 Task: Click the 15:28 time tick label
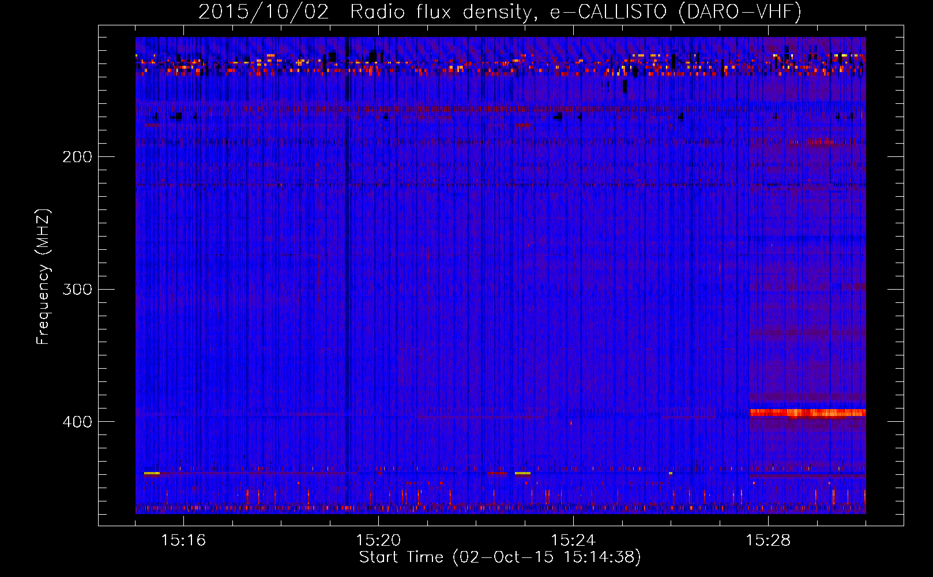pos(768,540)
